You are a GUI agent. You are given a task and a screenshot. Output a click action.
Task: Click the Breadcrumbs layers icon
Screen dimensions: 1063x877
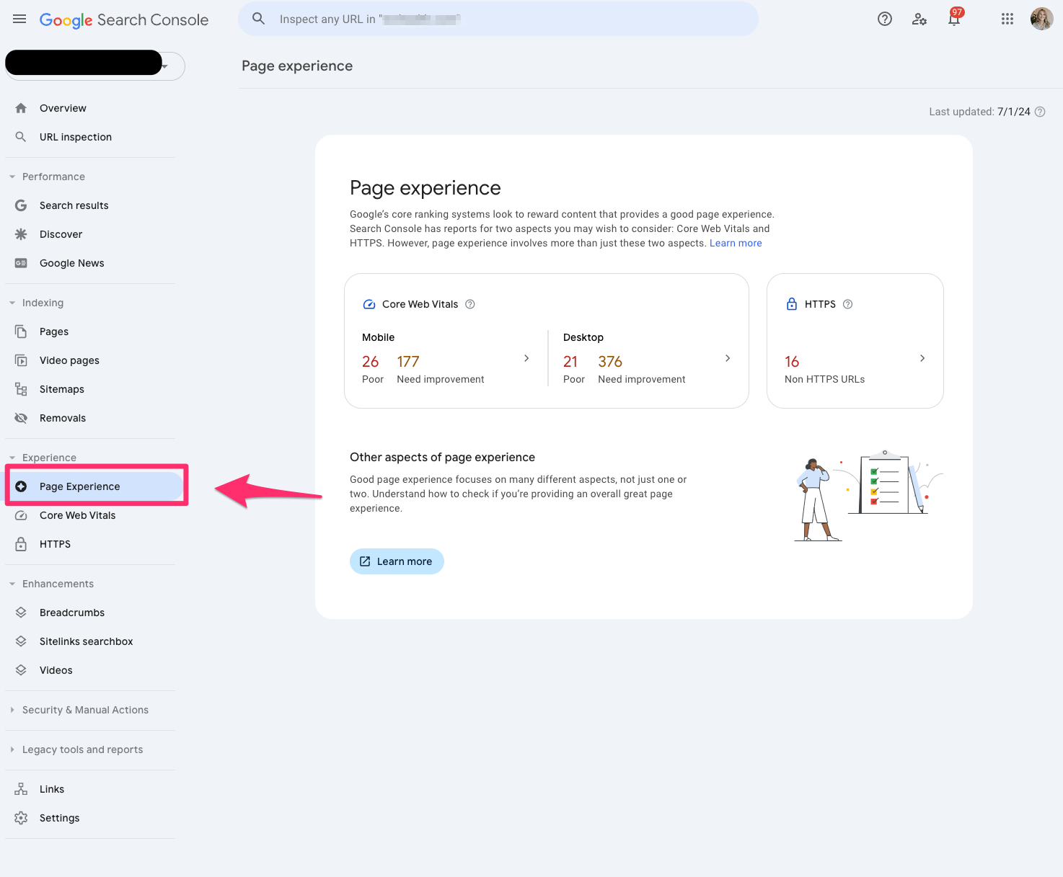[21, 613]
